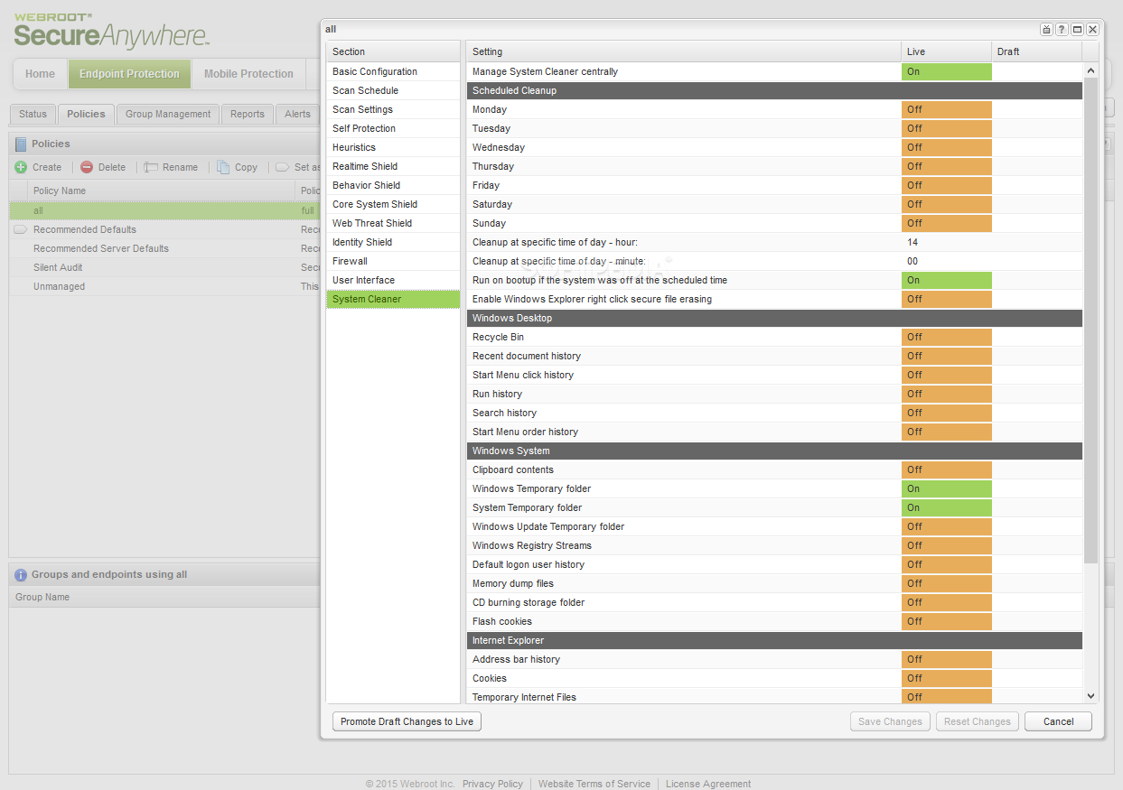Click the cleanup hour value 14
The height and width of the screenshot is (790, 1123).
[912, 242]
